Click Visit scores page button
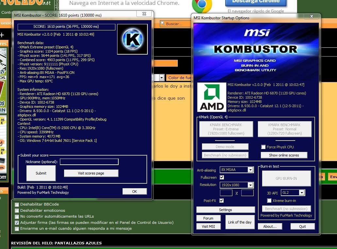Viewport: 337px width, 249px height. pyautogui.click(x=91, y=173)
